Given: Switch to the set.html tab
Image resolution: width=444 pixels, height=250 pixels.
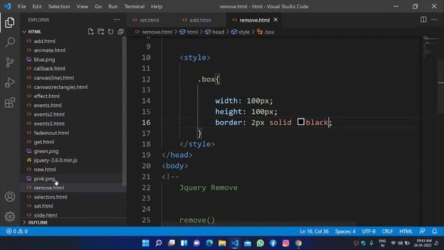Looking at the screenshot, I should click(x=149, y=20).
